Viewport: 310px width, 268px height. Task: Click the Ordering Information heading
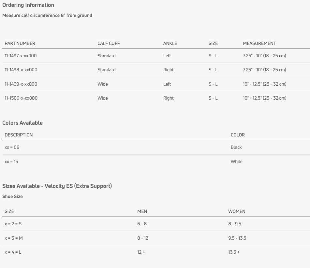tap(28, 5)
